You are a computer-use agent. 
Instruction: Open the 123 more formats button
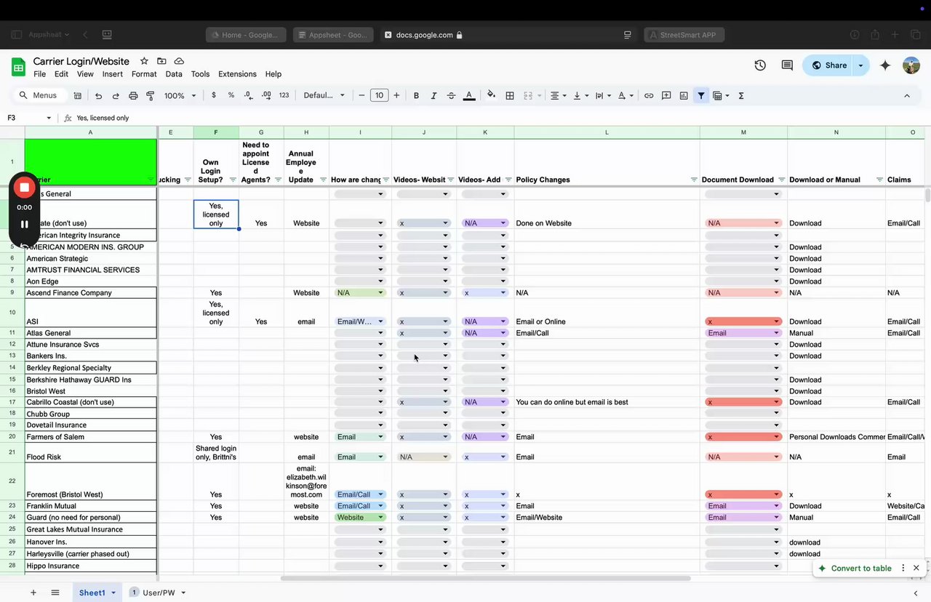[x=284, y=95]
